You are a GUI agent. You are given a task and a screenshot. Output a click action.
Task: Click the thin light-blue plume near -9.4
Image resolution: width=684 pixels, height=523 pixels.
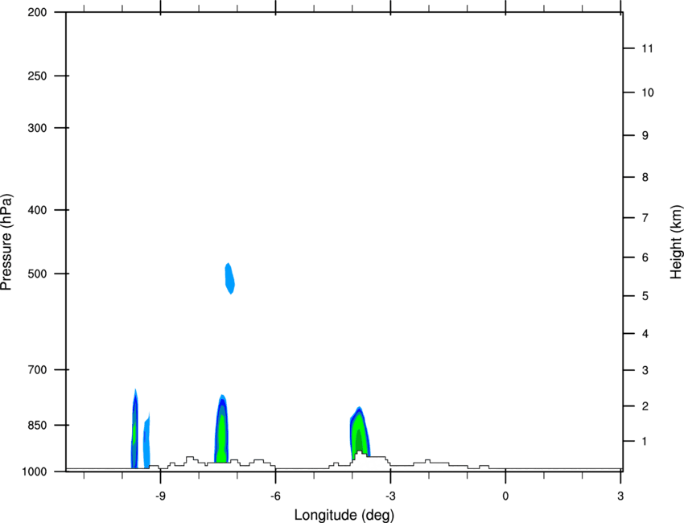pyautogui.click(x=146, y=441)
